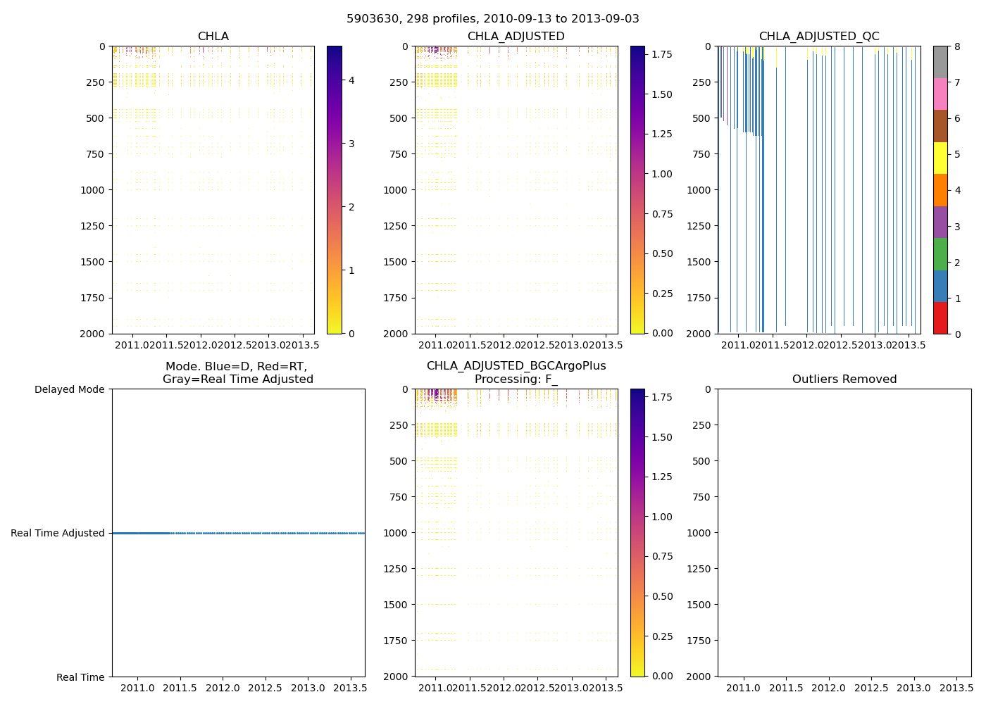Click the Delayed Mode axis label
The image size is (986, 704).
[69, 389]
